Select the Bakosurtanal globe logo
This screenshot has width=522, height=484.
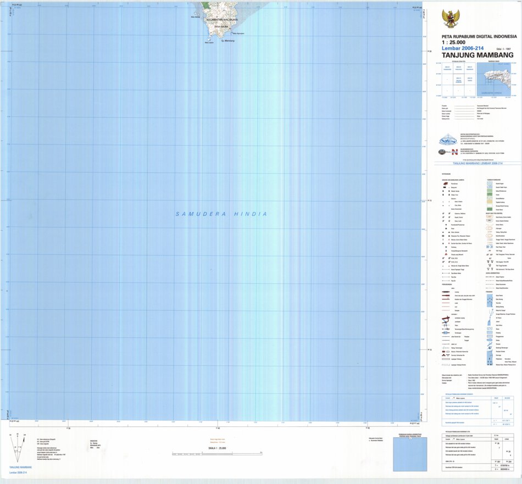448,138
